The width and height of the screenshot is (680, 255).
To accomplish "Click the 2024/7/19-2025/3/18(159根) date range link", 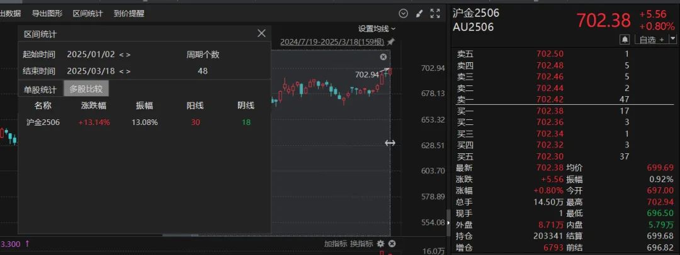I will tap(332, 42).
